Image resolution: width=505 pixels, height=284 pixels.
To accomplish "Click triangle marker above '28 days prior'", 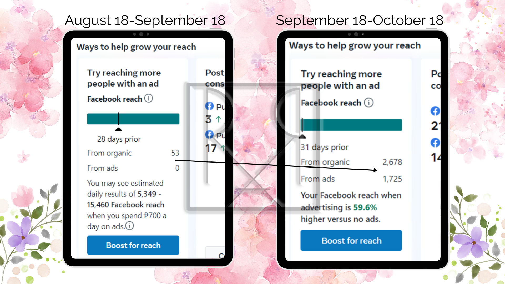I will point(119,129).
